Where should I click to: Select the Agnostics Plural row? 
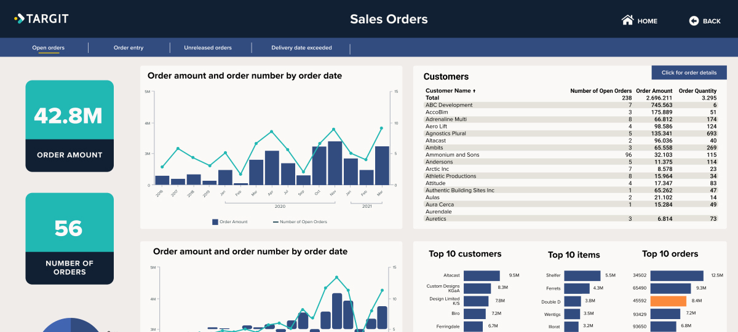(571, 133)
